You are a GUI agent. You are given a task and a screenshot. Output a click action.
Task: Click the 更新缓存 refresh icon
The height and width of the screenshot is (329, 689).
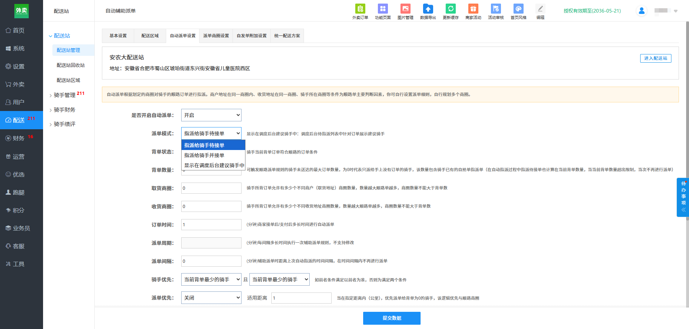[x=450, y=11]
